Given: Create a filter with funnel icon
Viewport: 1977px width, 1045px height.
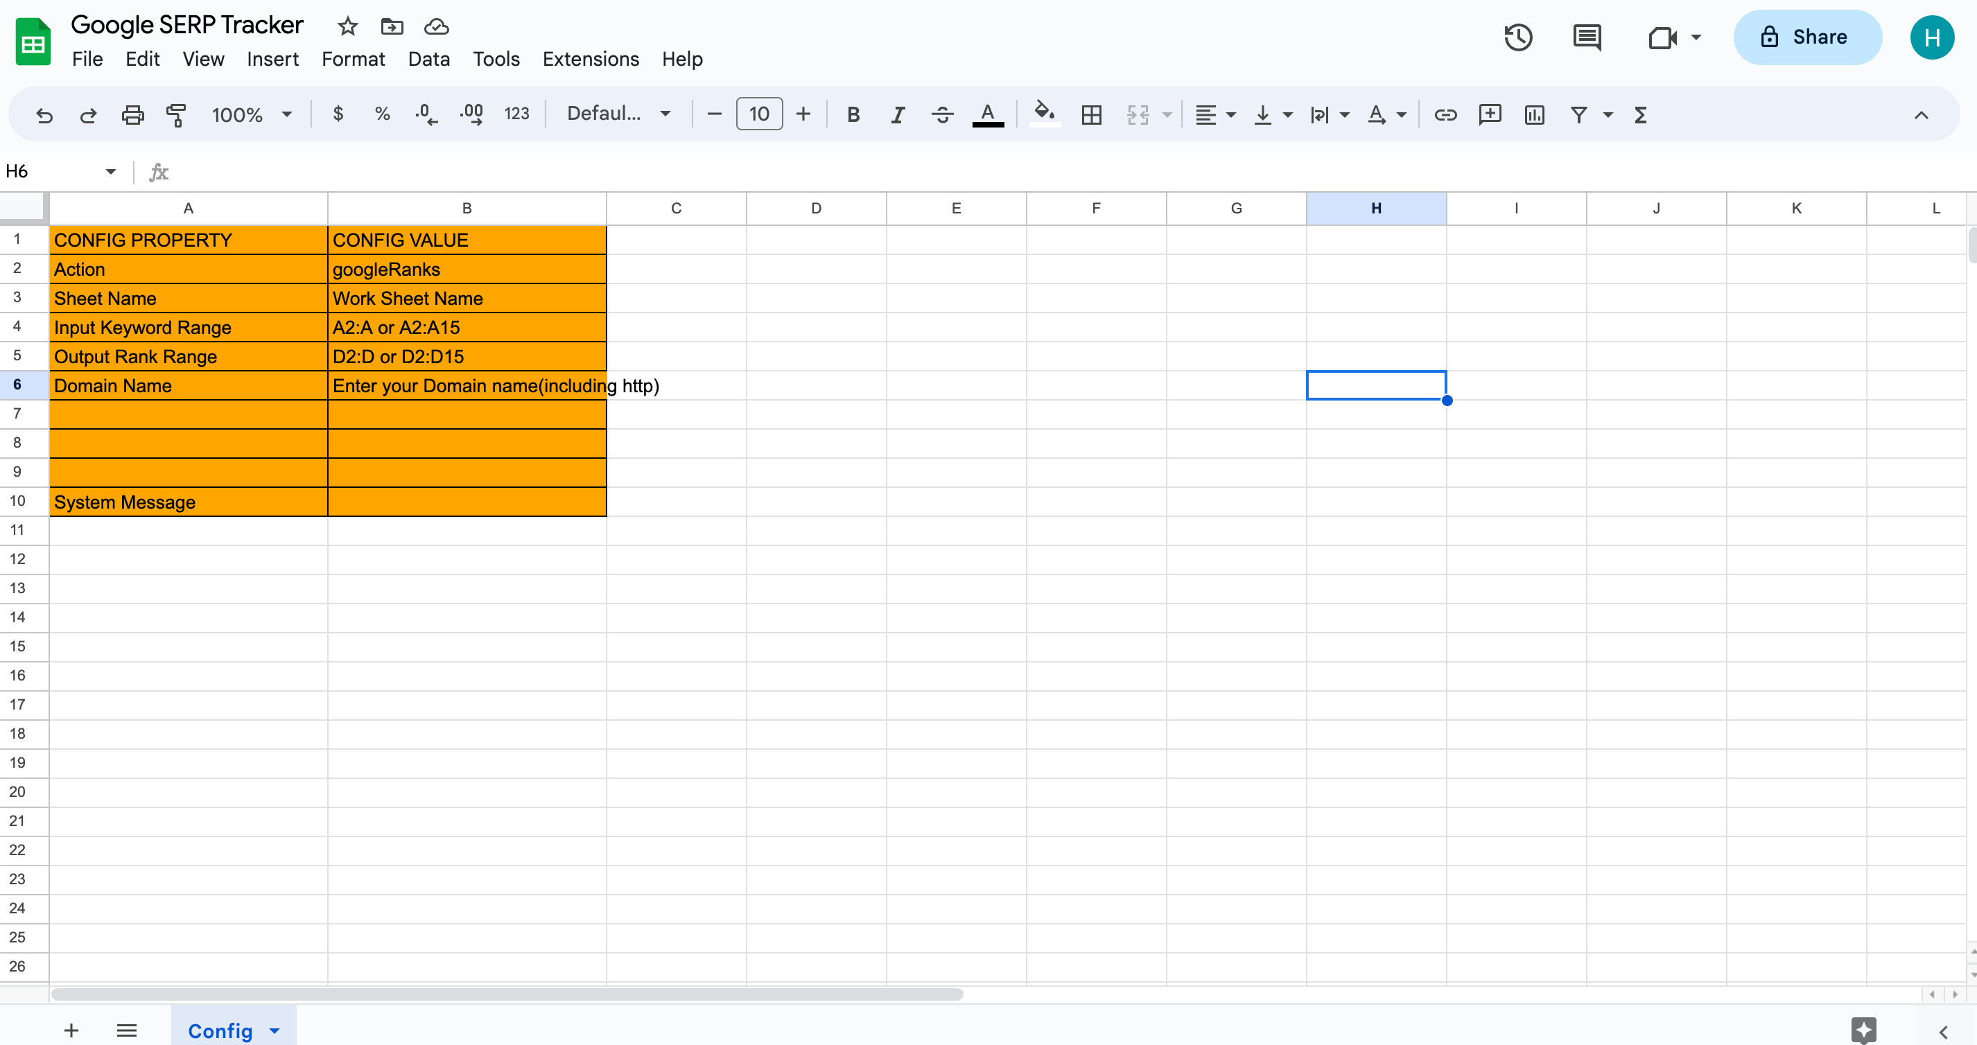Looking at the screenshot, I should (1578, 115).
